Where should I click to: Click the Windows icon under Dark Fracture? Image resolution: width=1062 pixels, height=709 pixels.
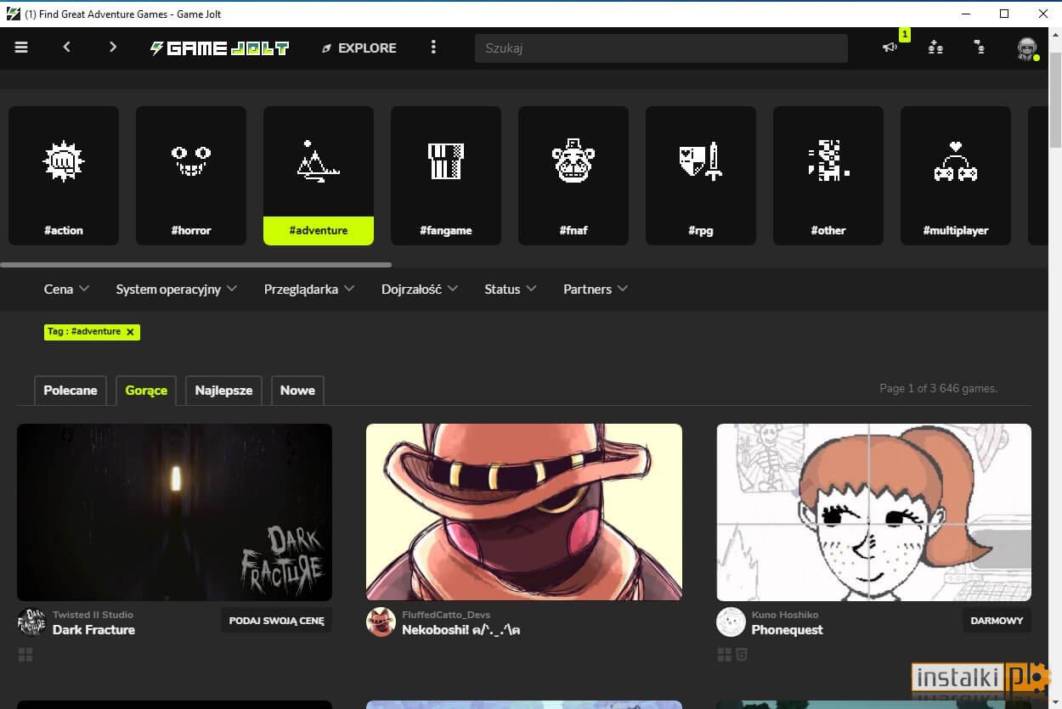pyautogui.click(x=25, y=655)
